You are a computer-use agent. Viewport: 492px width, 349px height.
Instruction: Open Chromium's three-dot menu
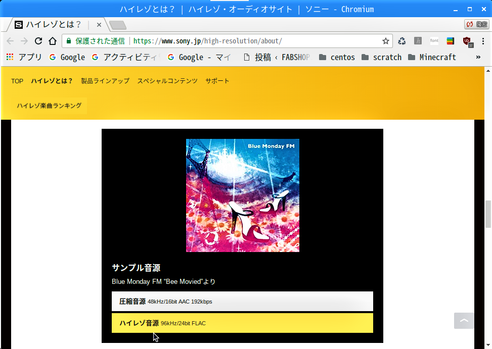click(483, 41)
